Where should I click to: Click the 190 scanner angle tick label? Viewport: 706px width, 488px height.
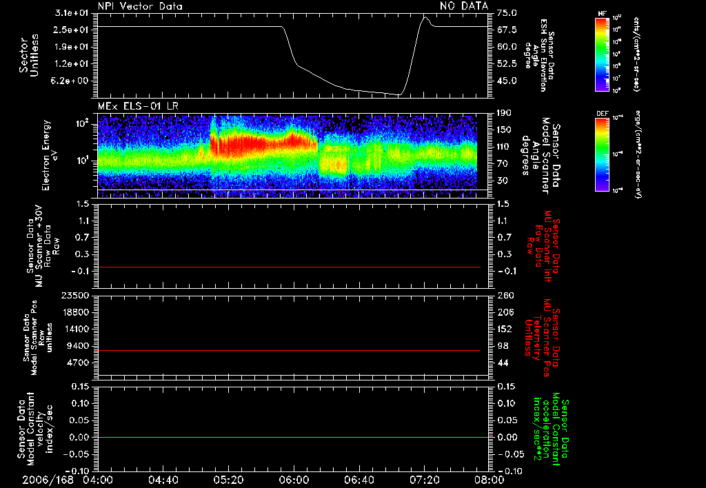504,113
